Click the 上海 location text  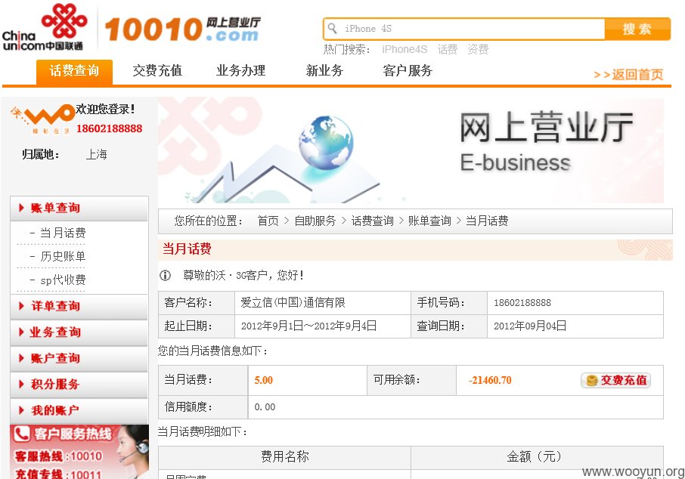(x=97, y=155)
